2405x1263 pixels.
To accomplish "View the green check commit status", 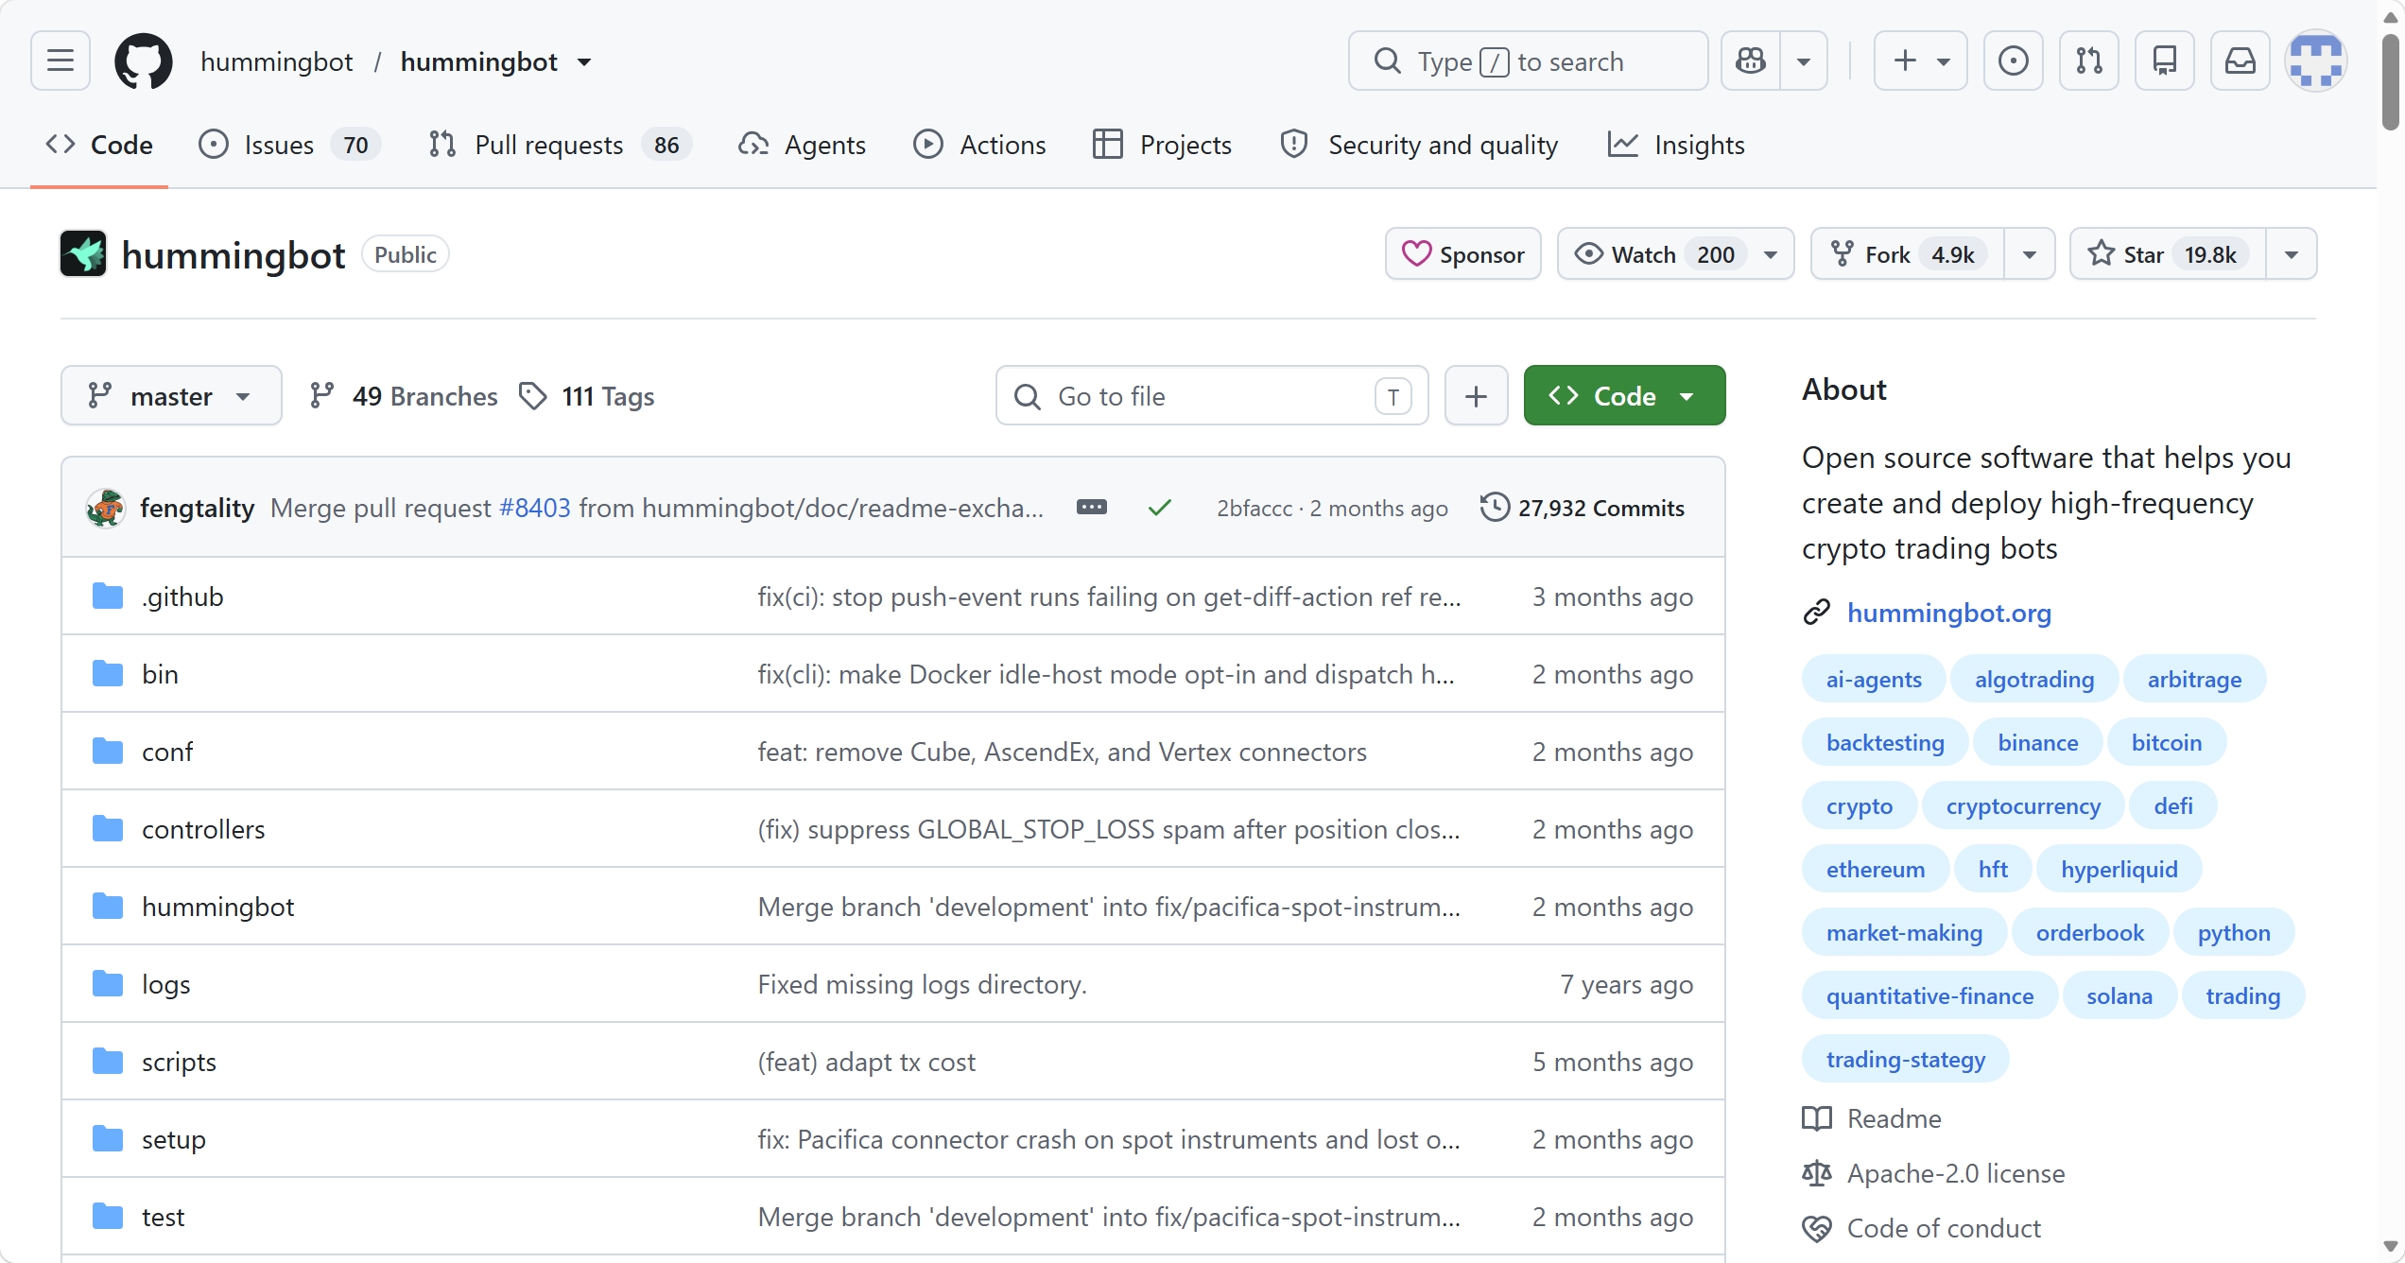I will (x=1160, y=508).
